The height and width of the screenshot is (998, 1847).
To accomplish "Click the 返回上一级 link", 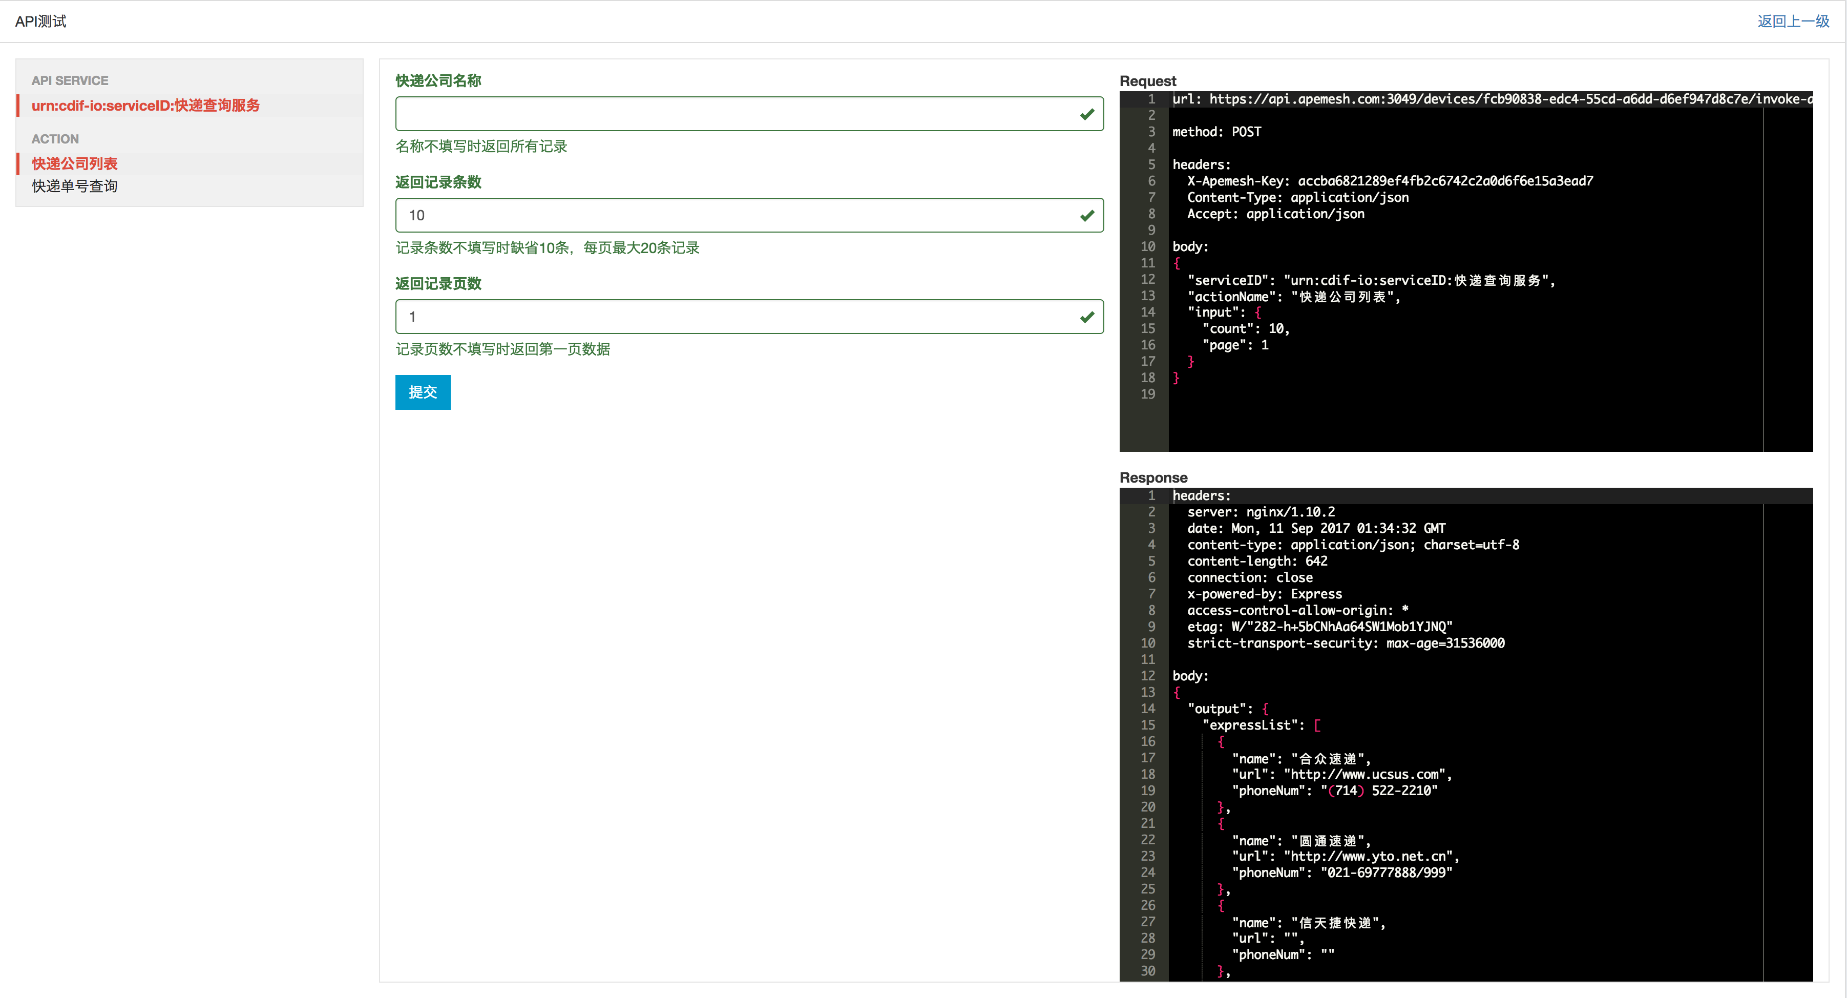I will [1793, 22].
